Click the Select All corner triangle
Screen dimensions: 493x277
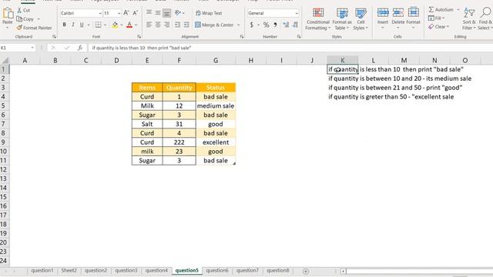coord(5,60)
